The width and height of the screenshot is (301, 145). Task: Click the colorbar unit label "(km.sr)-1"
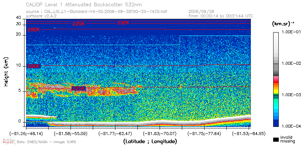click(x=283, y=24)
